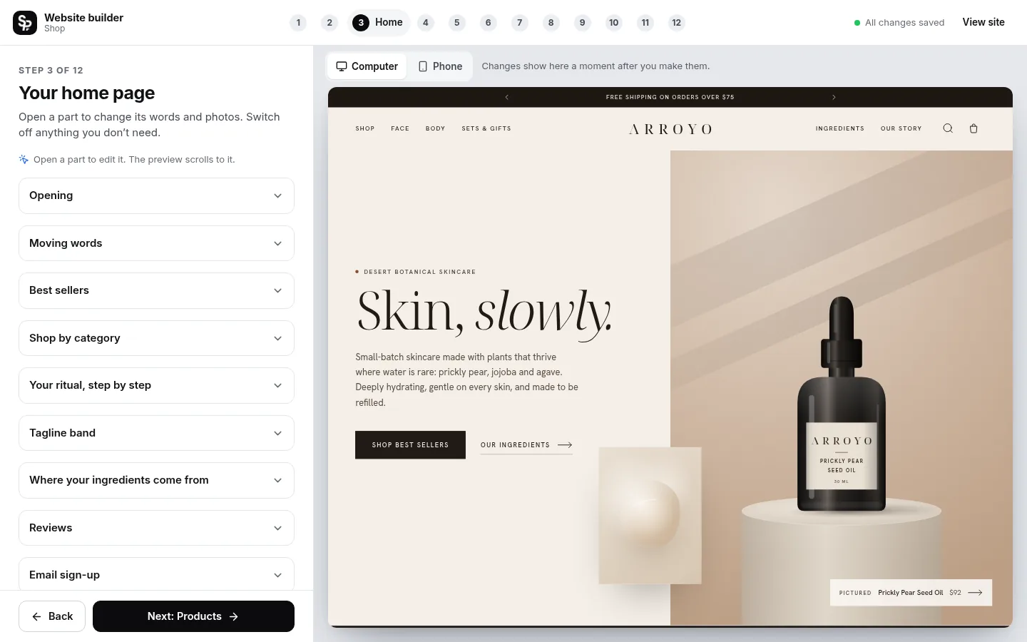
Task: Click Our Ingredients link in hero
Action: [x=526, y=445]
